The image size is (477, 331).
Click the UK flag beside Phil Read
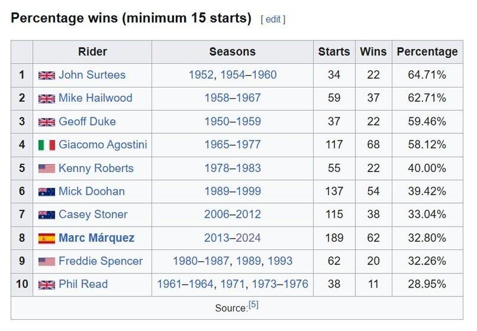[x=46, y=285]
